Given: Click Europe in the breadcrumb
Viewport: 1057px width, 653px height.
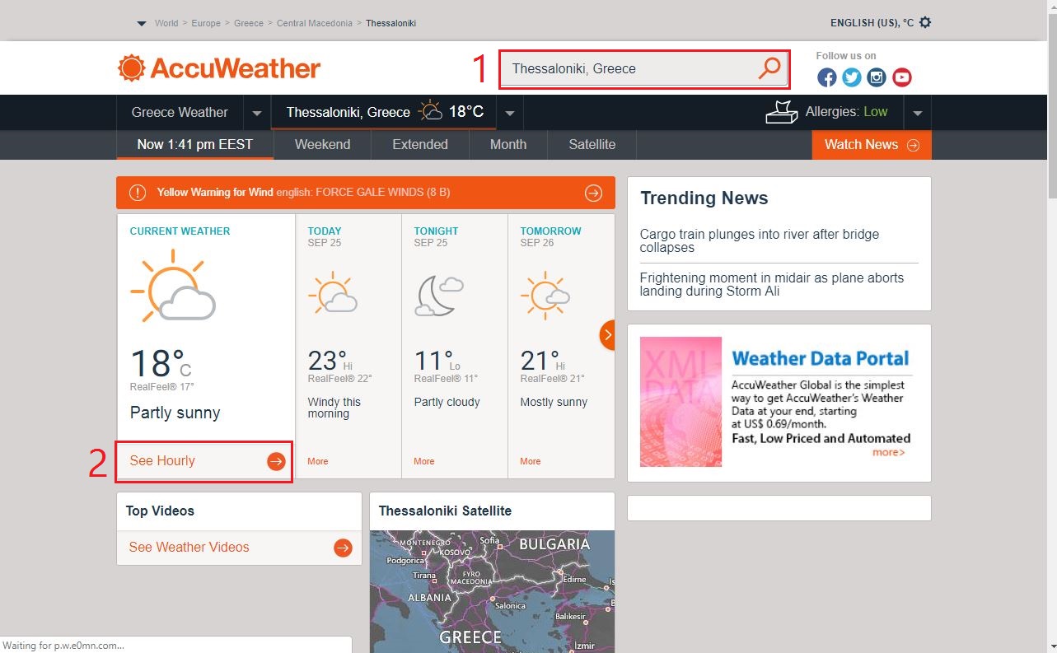Looking at the screenshot, I should [x=206, y=23].
